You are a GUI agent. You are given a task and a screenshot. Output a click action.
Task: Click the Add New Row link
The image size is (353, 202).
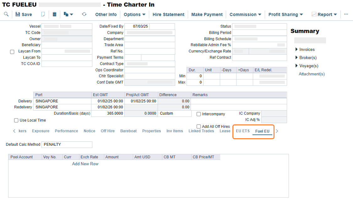point(85,164)
